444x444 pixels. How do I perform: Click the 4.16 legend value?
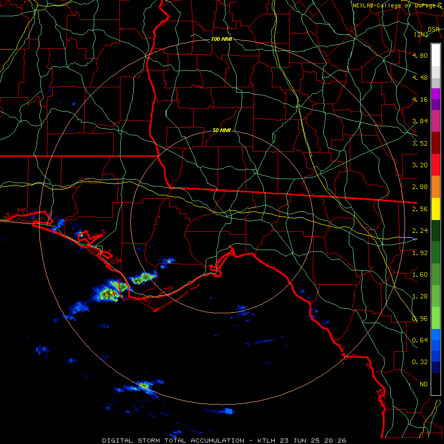point(420,99)
